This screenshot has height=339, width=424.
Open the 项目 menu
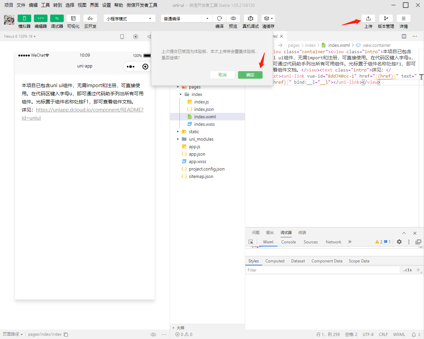pyautogui.click(x=8, y=5)
